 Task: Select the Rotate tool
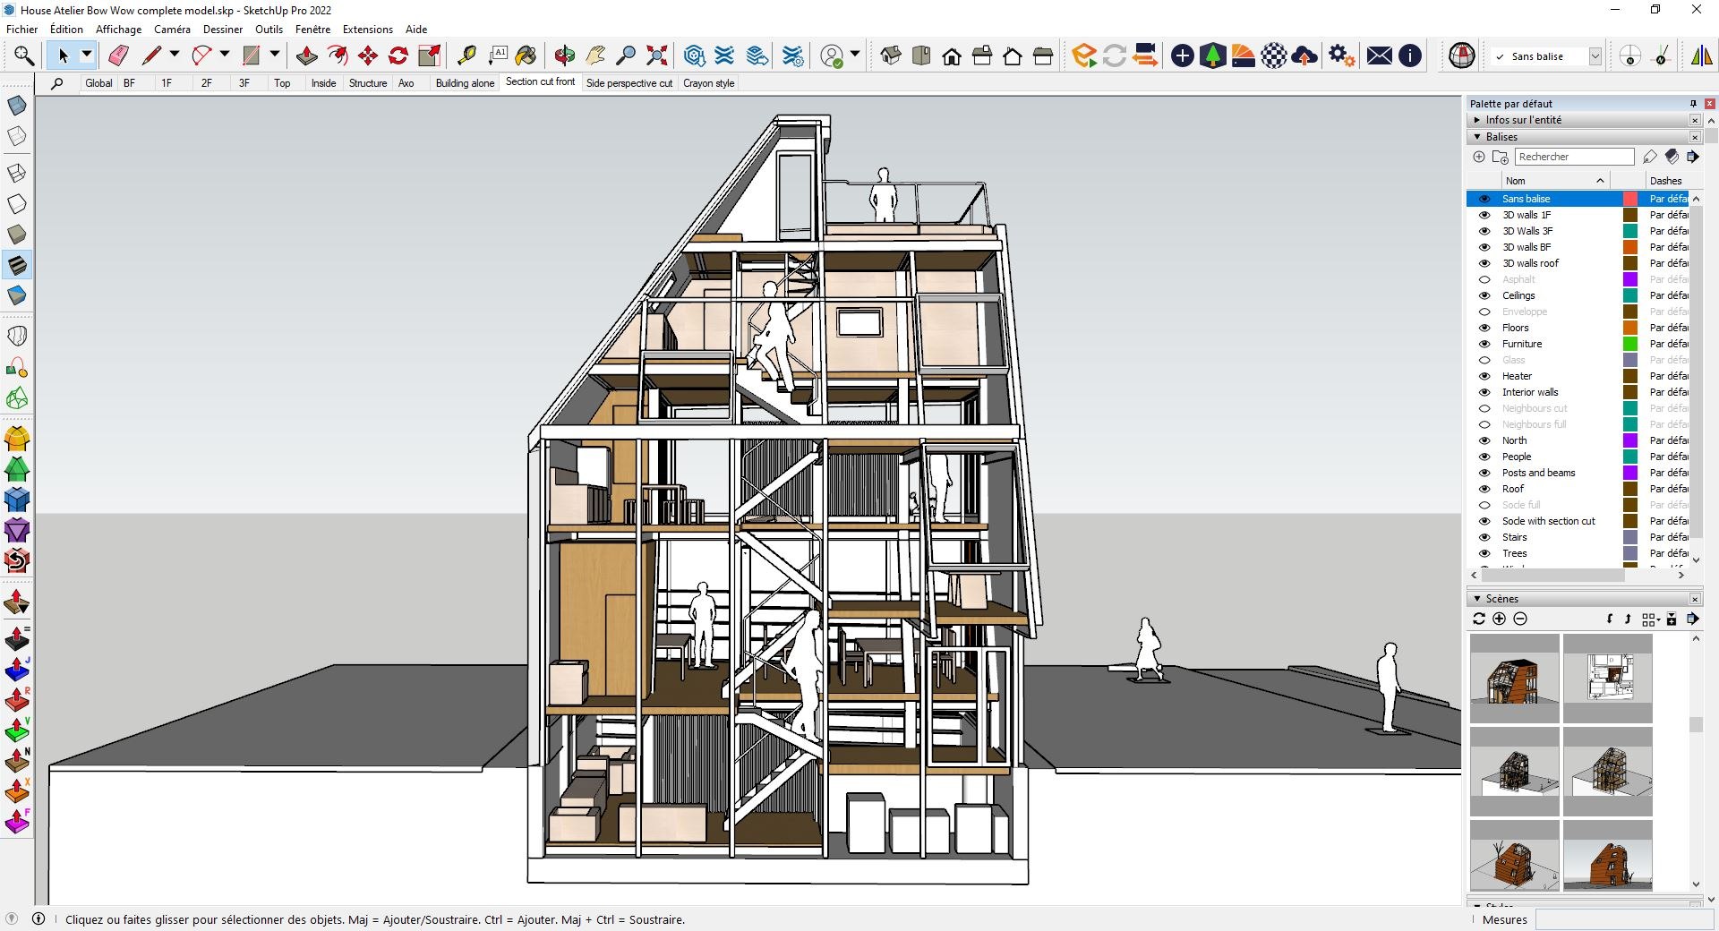(398, 56)
